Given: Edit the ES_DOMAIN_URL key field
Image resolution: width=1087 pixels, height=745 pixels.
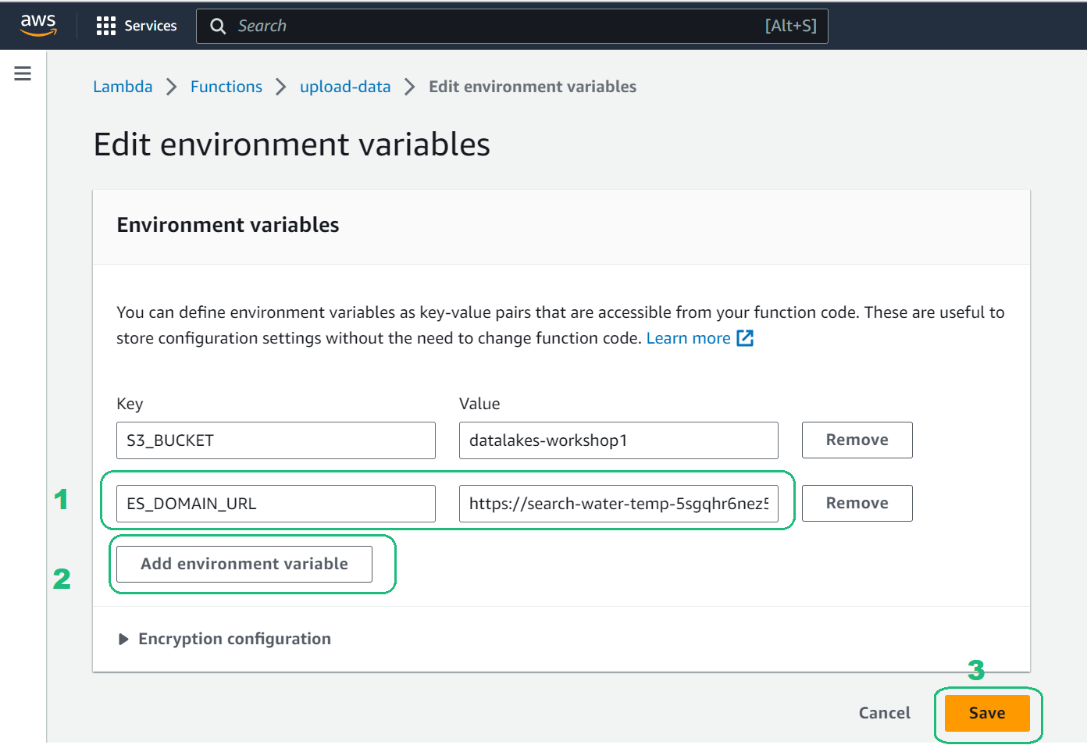Looking at the screenshot, I should click(x=276, y=504).
